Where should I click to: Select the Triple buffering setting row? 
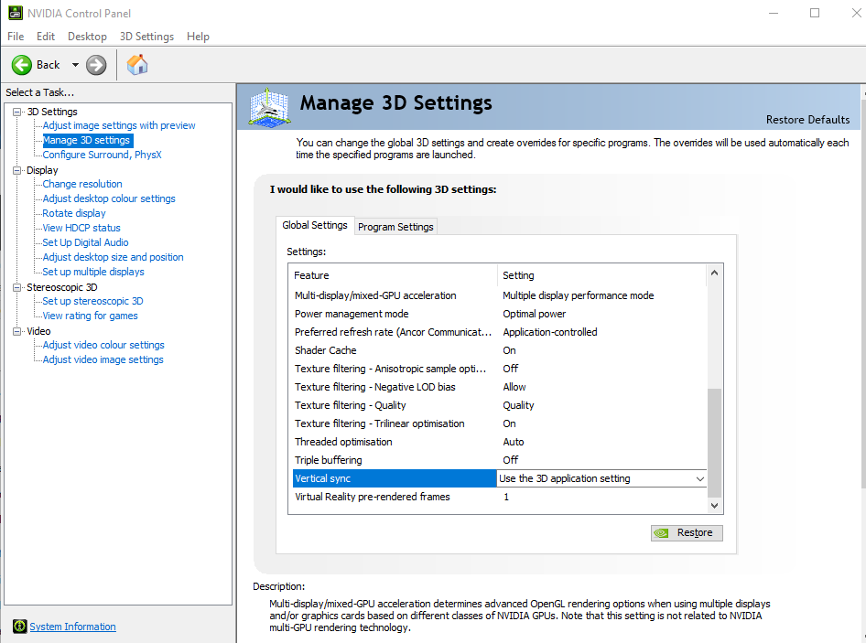(x=394, y=460)
